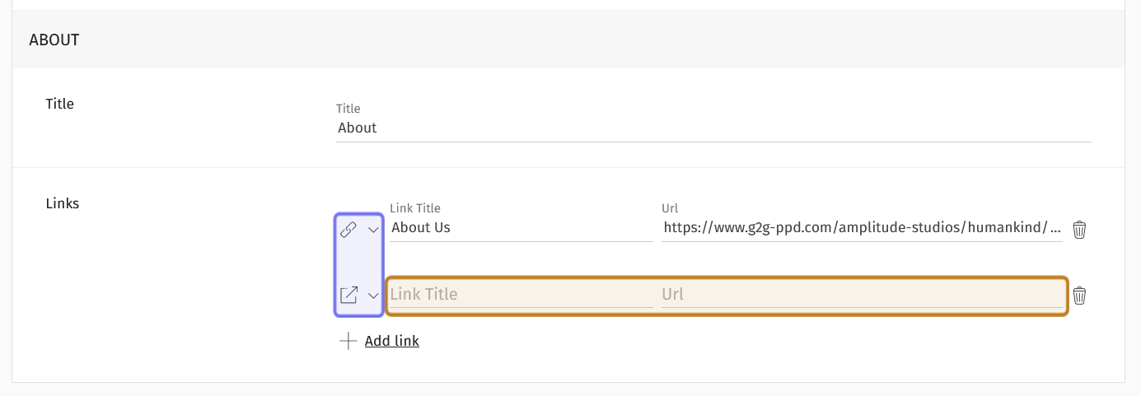1141x396 pixels.
Task: Click the ABOUT section header
Action: coord(54,40)
